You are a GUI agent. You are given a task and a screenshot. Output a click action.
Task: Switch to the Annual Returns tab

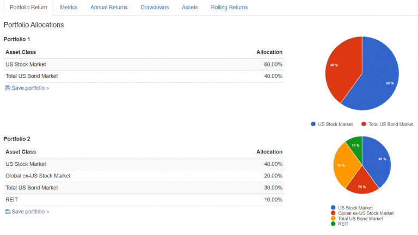point(109,8)
